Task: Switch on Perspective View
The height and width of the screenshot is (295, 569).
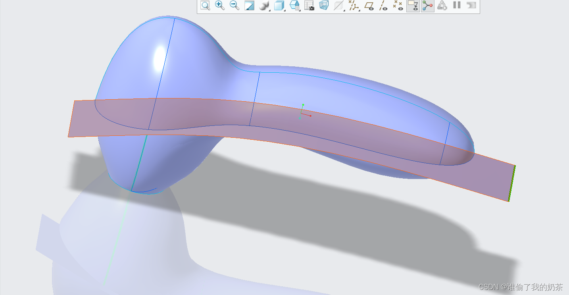Action: point(324,6)
